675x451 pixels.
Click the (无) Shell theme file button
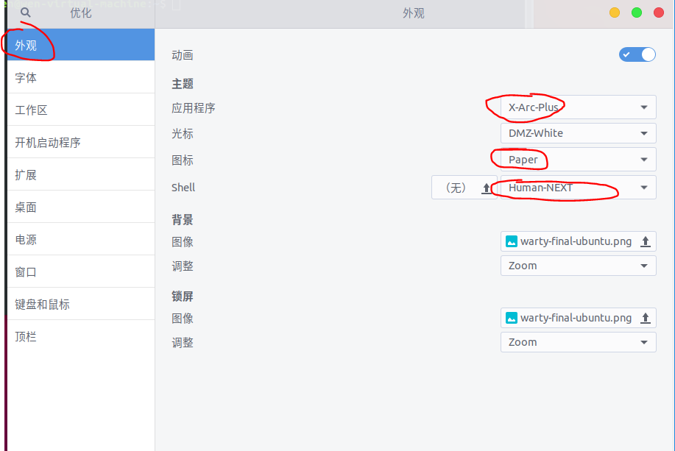pos(464,187)
